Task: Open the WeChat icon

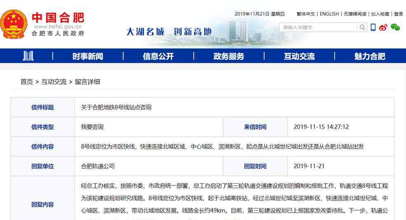Action: 395,27
